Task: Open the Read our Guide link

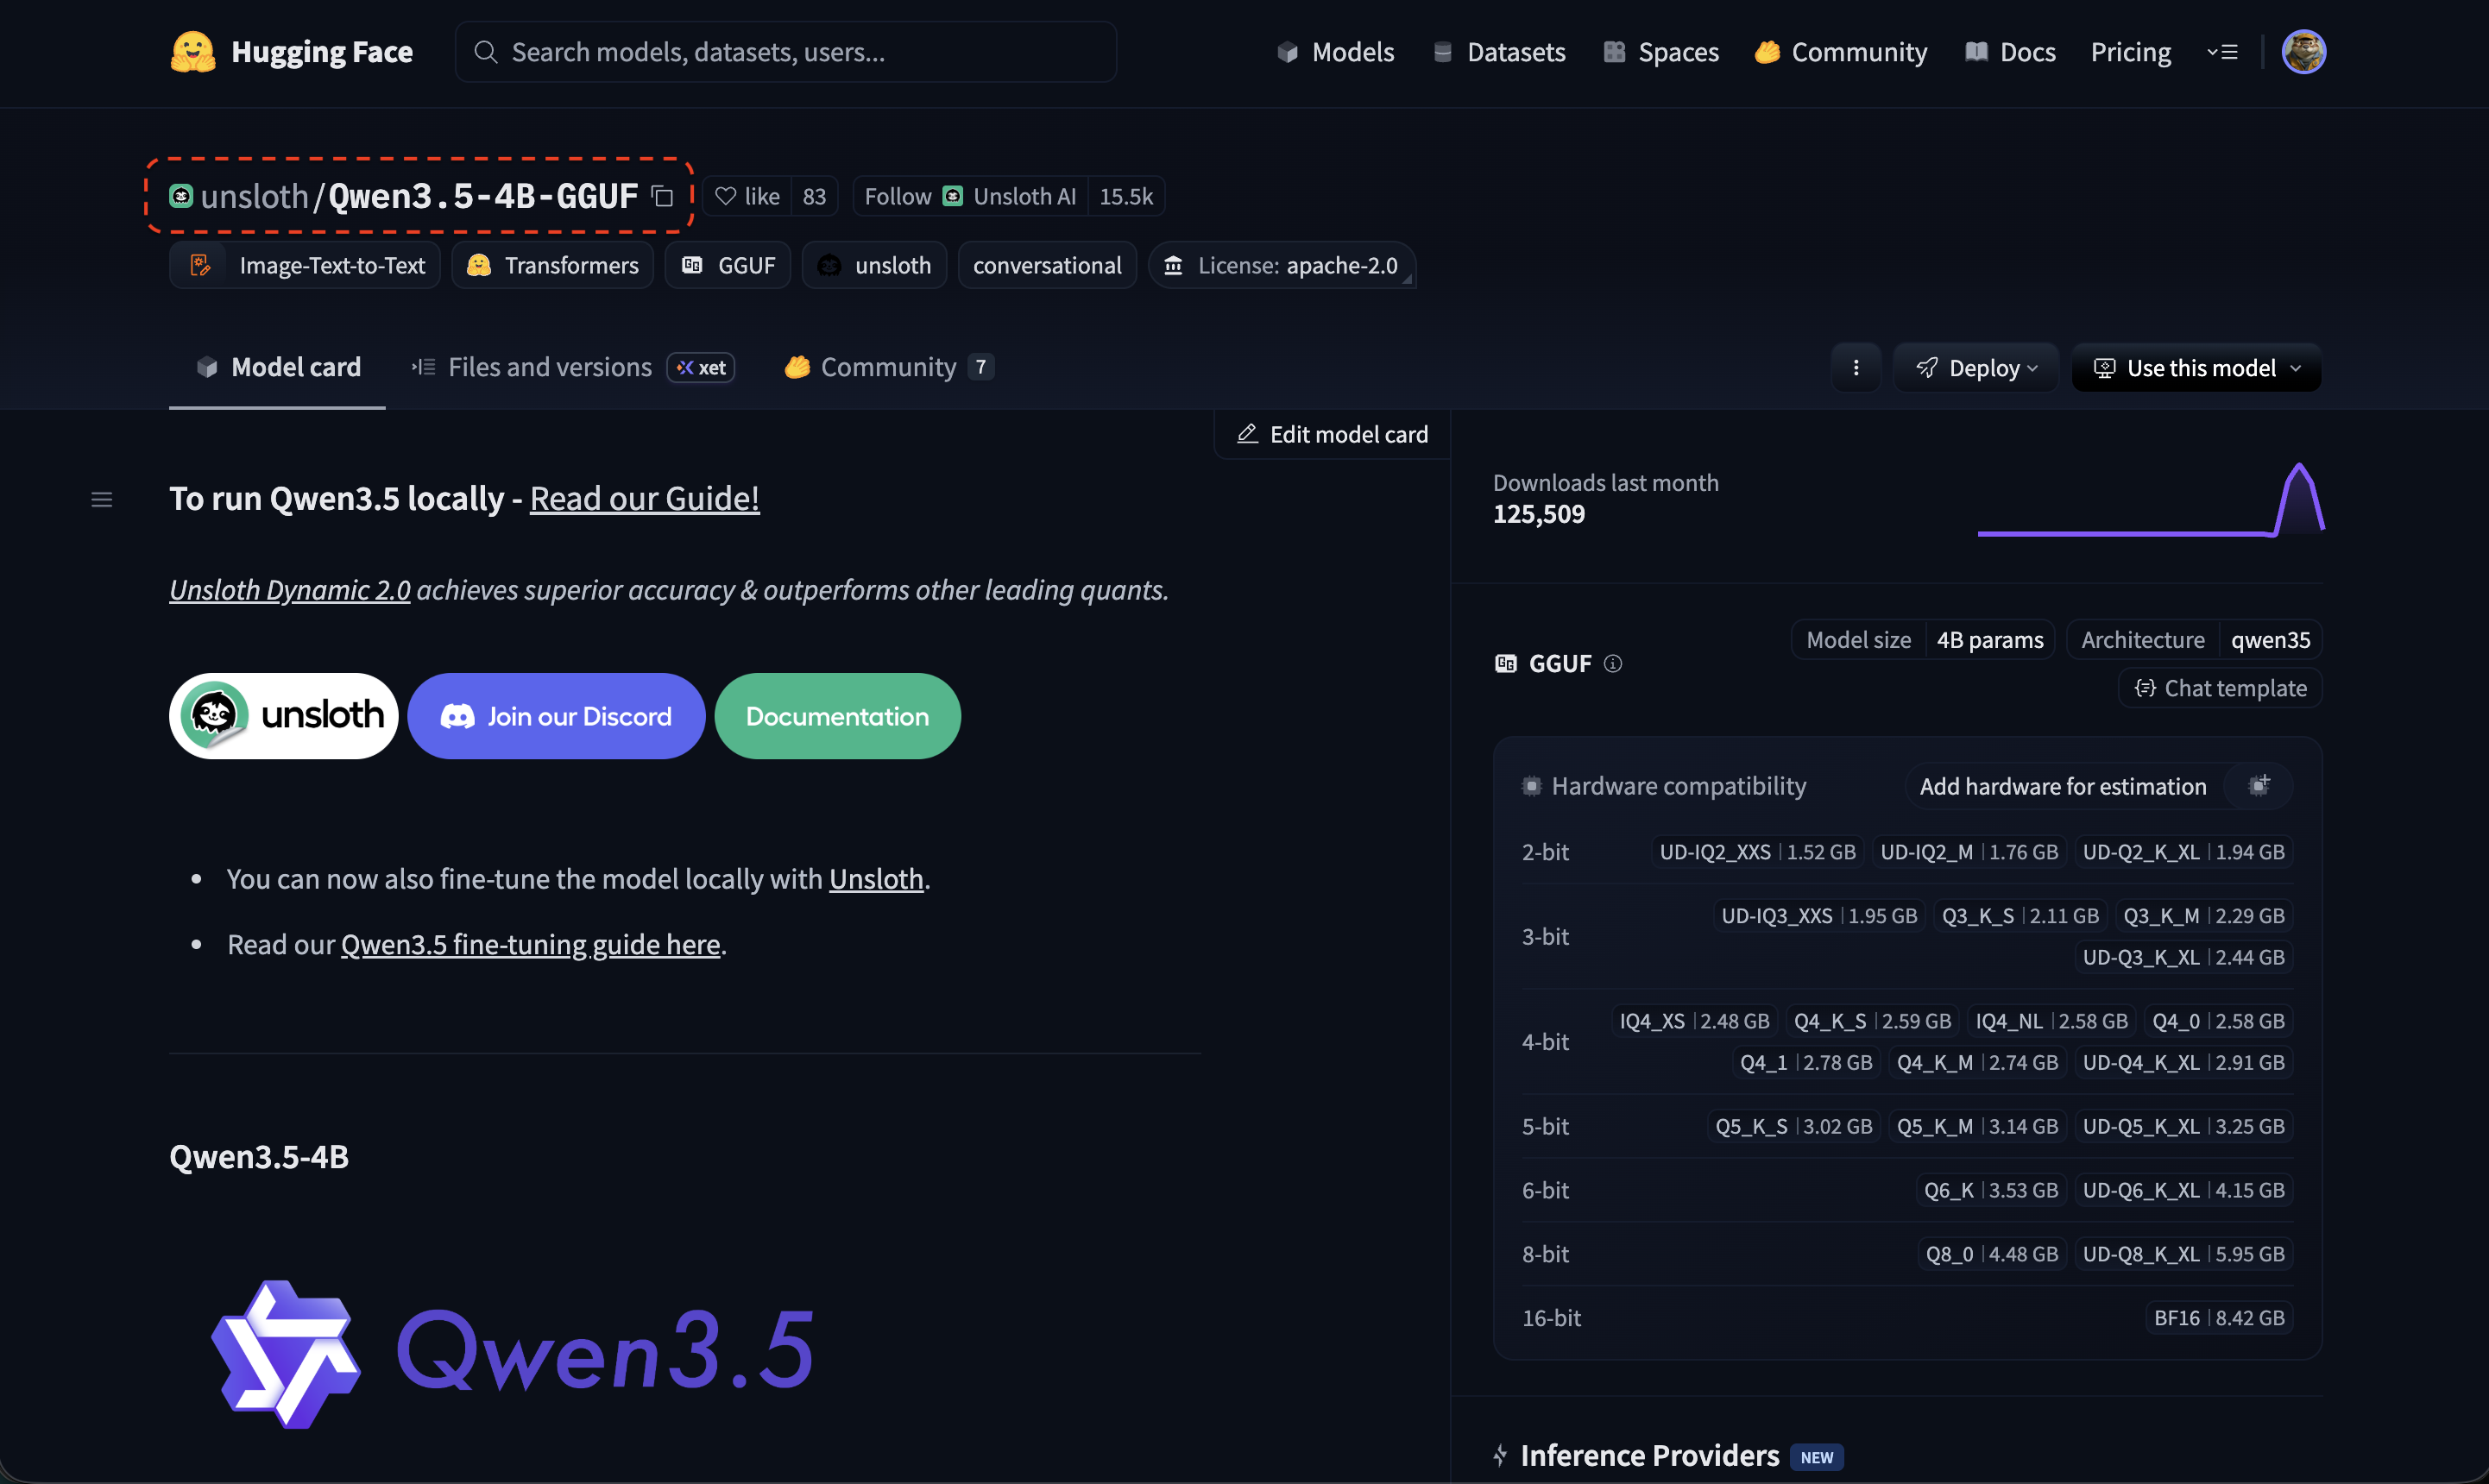Action: point(644,498)
